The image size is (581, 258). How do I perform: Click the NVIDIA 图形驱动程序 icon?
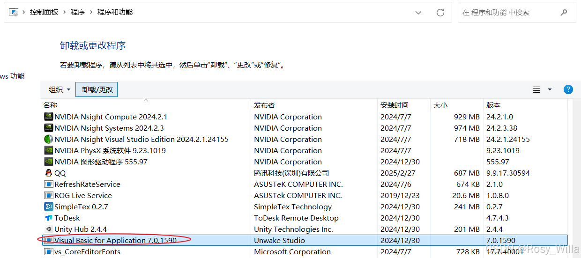tap(48, 162)
